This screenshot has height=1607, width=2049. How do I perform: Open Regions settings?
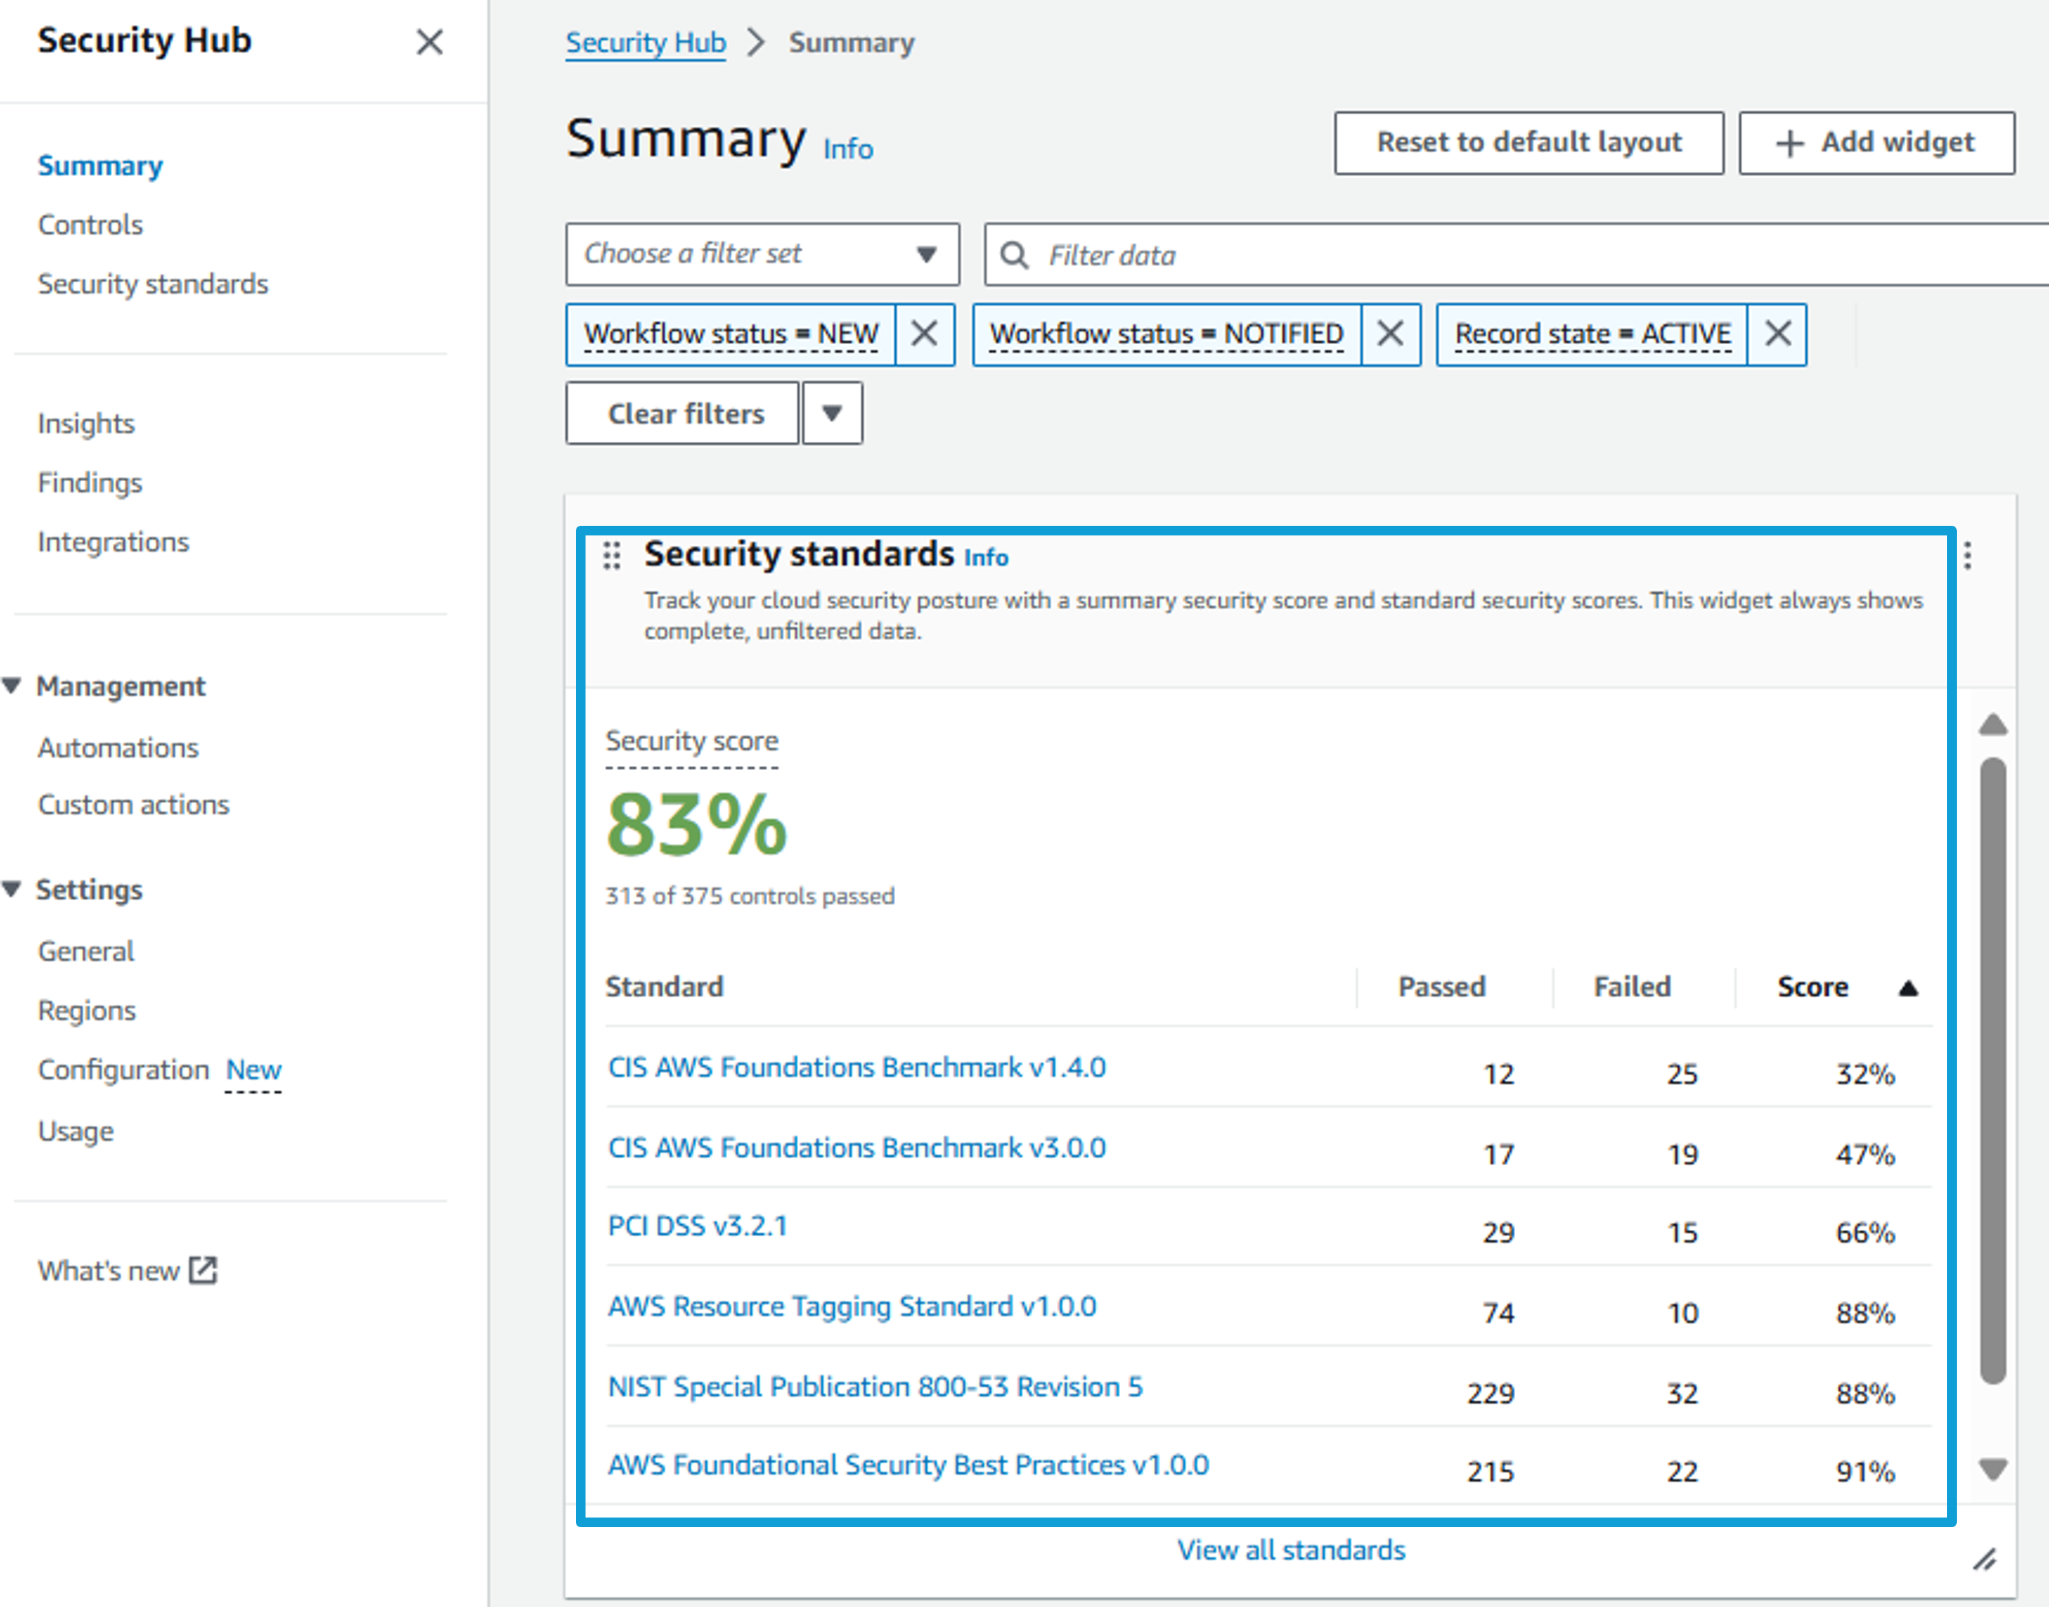pos(87,1010)
